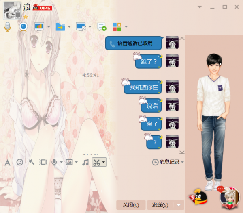
Task: Click the anime character avatar with chat bubble
Action: point(229,198)
